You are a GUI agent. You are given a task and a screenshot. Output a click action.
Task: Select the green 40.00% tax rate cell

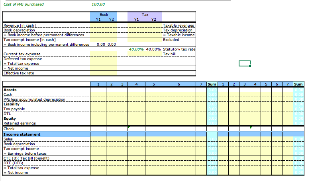coord(136,49)
